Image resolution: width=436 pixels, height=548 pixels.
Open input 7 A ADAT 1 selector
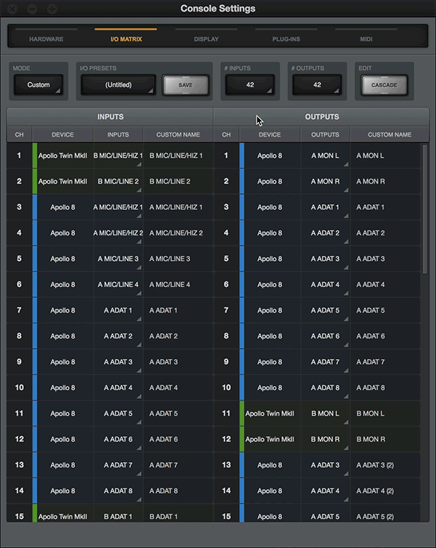[118, 310]
